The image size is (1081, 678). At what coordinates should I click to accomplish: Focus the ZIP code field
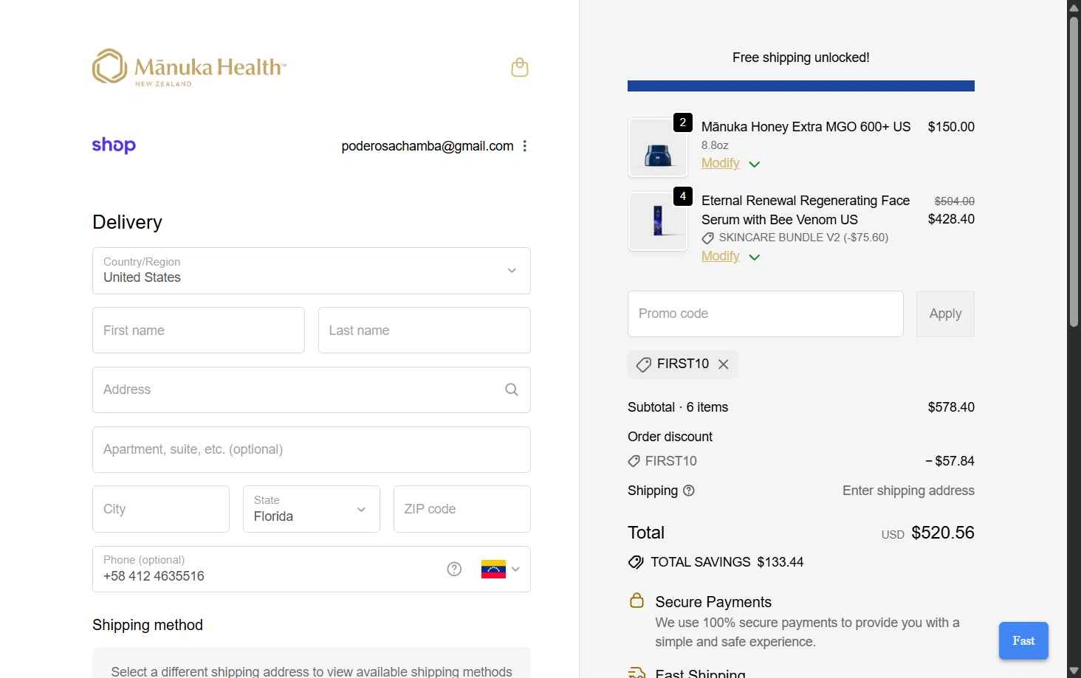pos(462,509)
